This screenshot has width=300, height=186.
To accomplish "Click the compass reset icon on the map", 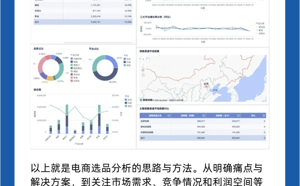I will point(143,70).
